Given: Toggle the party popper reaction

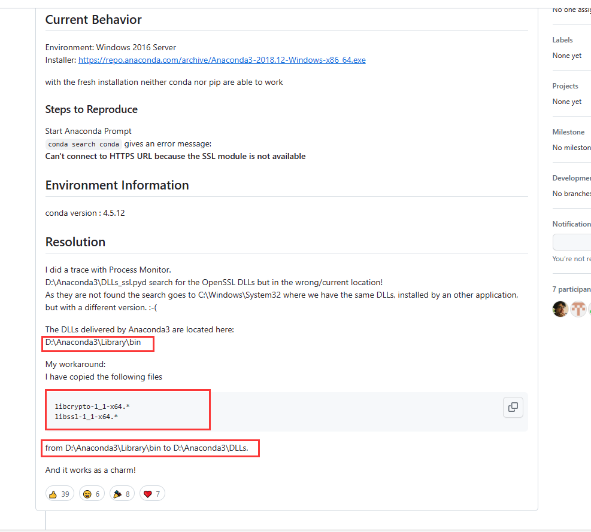Looking at the screenshot, I should (122, 494).
